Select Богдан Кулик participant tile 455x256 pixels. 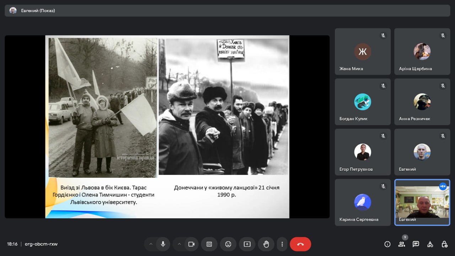(363, 102)
